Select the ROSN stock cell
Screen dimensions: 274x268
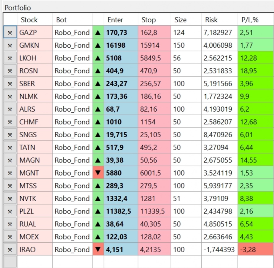[x=35, y=71]
